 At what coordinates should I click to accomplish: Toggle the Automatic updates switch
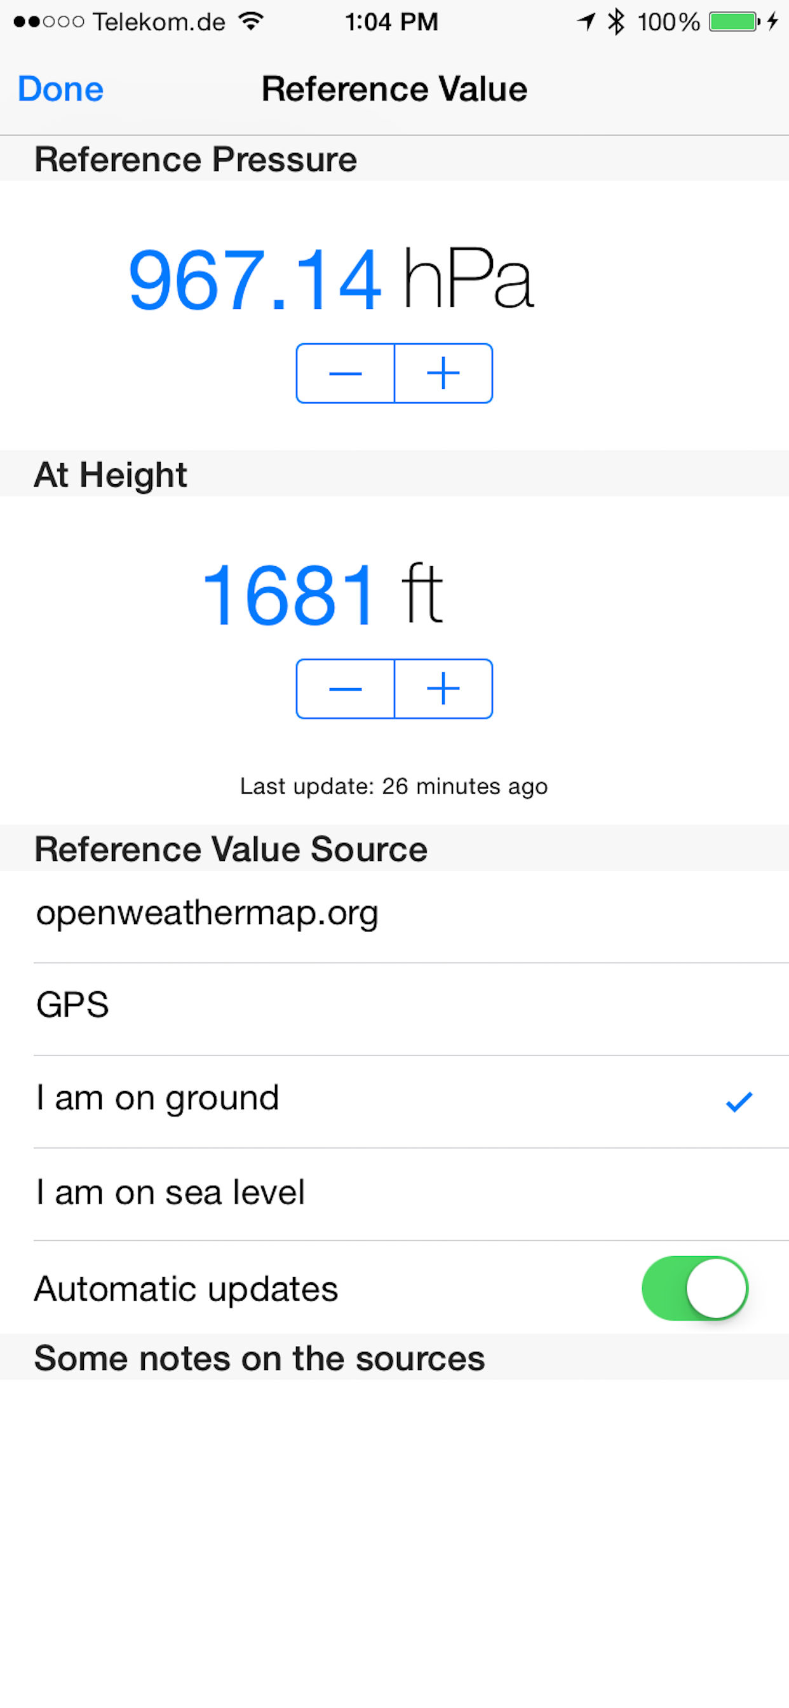(x=694, y=1288)
